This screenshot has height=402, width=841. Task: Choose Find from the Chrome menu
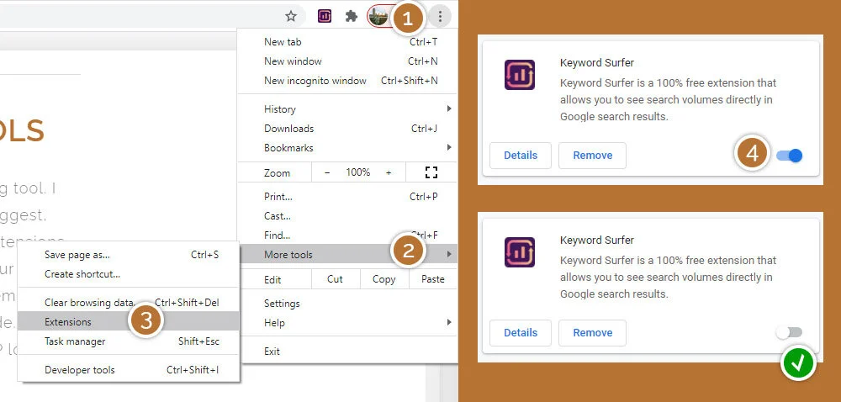pyautogui.click(x=347, y=235)
